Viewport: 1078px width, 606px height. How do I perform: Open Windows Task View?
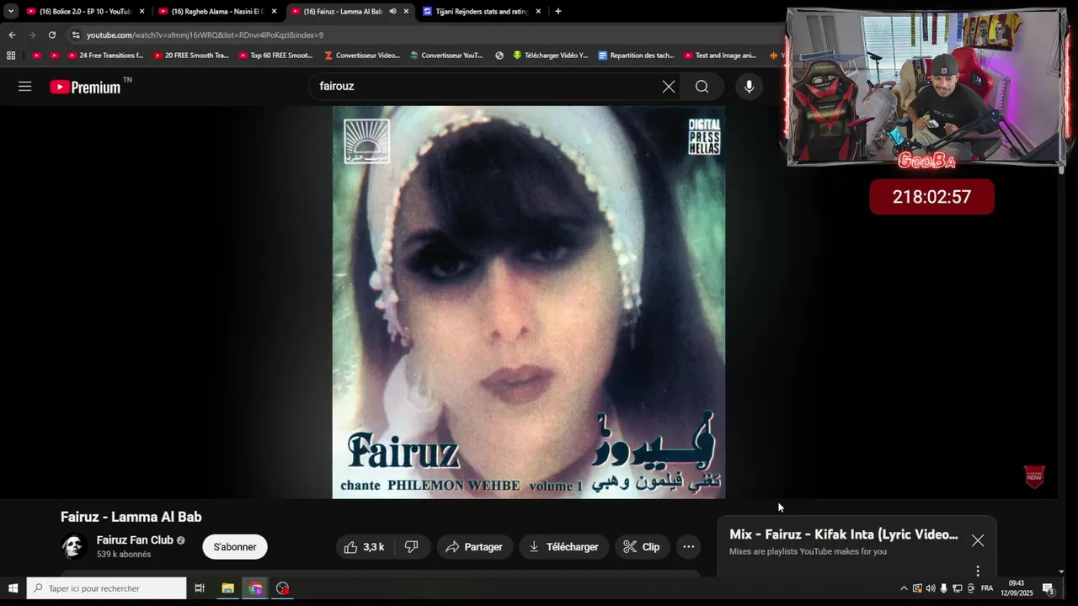pyautogui.click(x=200, y=588)
